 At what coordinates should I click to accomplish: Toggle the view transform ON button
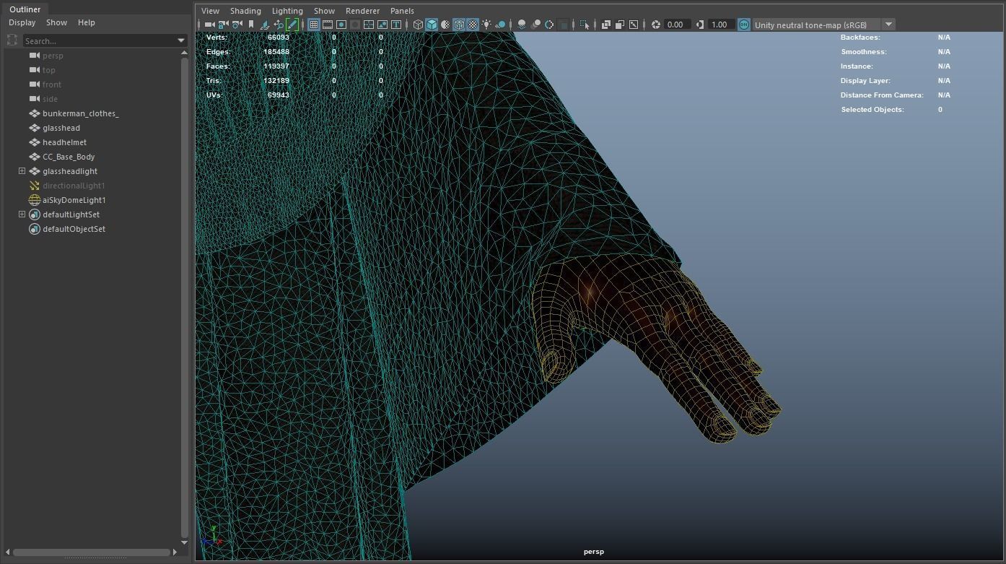coord(743,25)
